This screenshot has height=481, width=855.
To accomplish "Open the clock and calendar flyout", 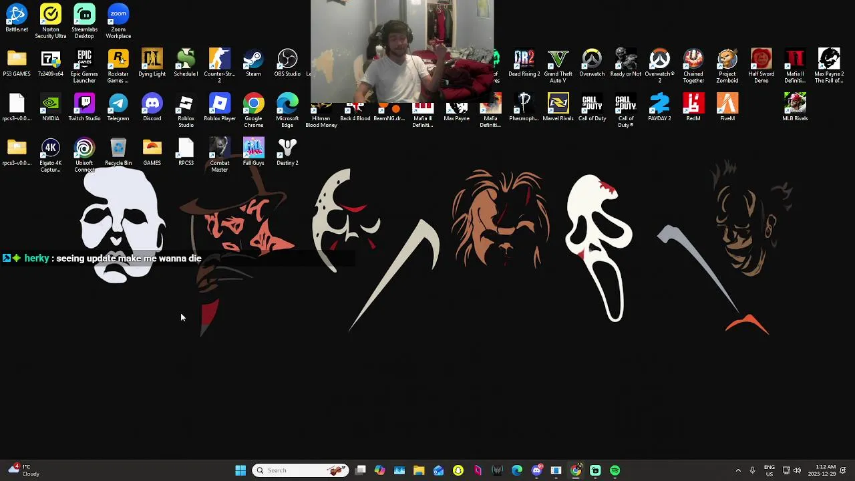I will (x=822, y=470).
